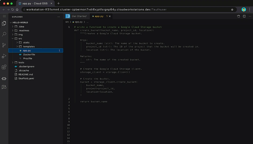Click line number 1 in the gutter
The width and height of the screenshot is (253, 144).
click(69, 27)
